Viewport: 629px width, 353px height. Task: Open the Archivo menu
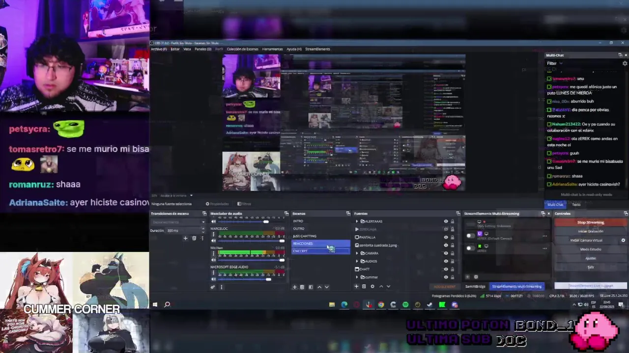(159, 49)
